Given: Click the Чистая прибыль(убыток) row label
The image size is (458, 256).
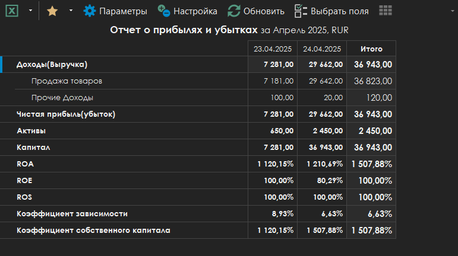Looking at the screenshot, I should (65, 114).
